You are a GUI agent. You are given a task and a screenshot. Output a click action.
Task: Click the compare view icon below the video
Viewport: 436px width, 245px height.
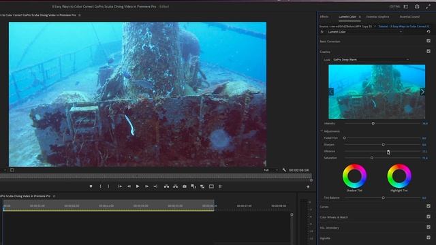12,170
